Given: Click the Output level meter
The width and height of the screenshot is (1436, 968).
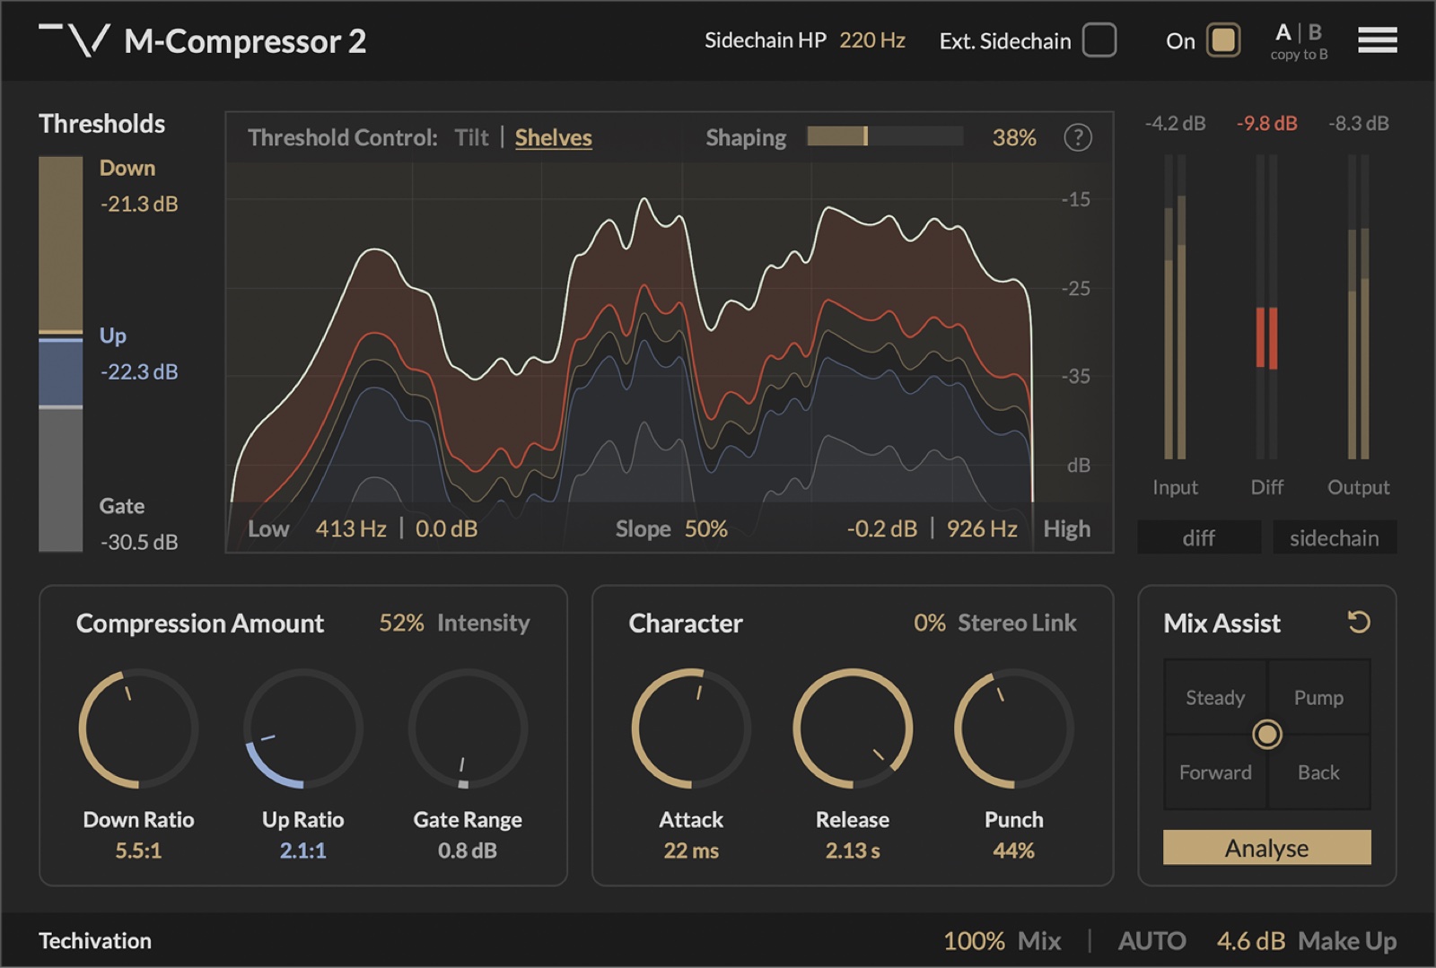Looking at the screenshot, I should coord(1358,307).
